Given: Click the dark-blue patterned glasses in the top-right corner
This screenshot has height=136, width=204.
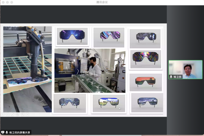Looking at the screenshot, I should (x=145, y=39).
